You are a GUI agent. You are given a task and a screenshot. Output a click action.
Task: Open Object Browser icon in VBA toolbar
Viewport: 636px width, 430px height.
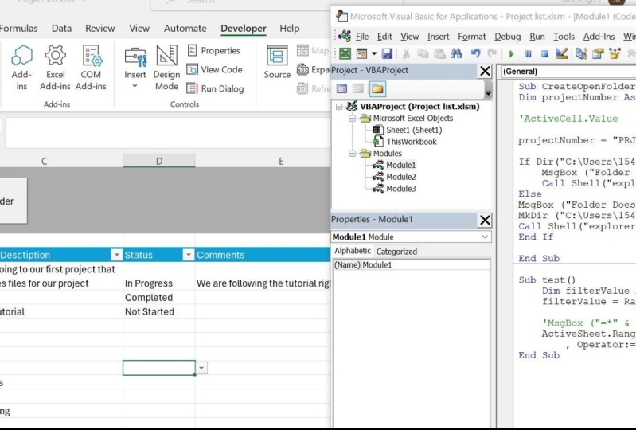(615, 53)
